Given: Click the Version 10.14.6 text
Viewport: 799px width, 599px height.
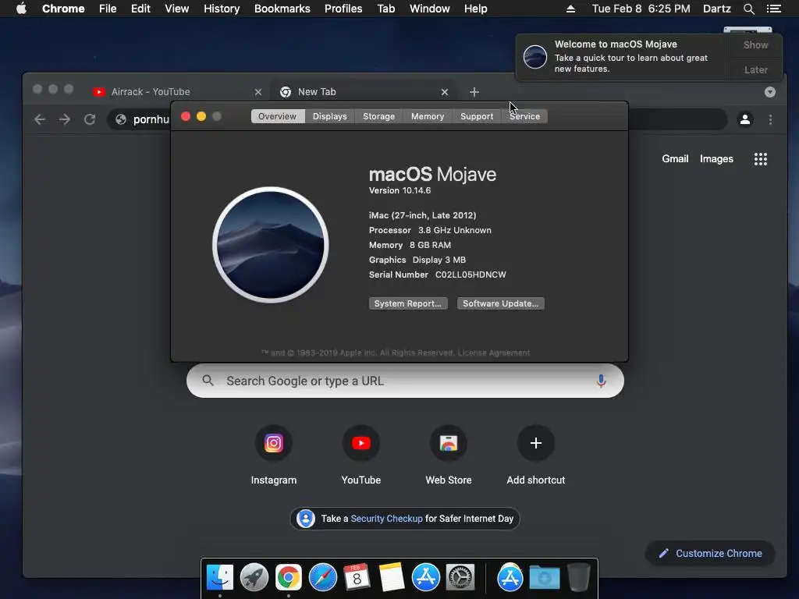Looking at the screenshot, I should point(400,190).
